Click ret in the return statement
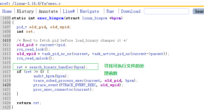Viewport: 204px width, 110px height. point(36,103)
